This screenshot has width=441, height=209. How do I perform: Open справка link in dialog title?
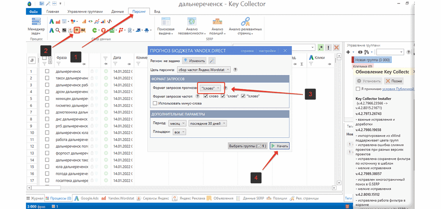[x=247, y=50]
